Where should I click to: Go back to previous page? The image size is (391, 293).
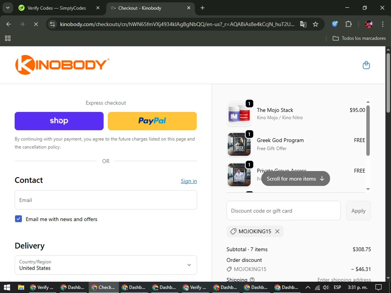pyautogui.click(x=9, y=24)
